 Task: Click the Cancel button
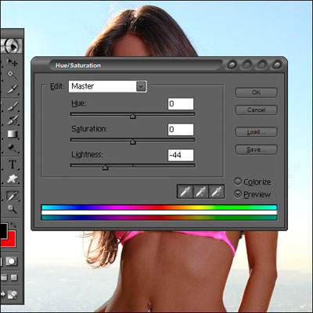[x=256, y=110]
